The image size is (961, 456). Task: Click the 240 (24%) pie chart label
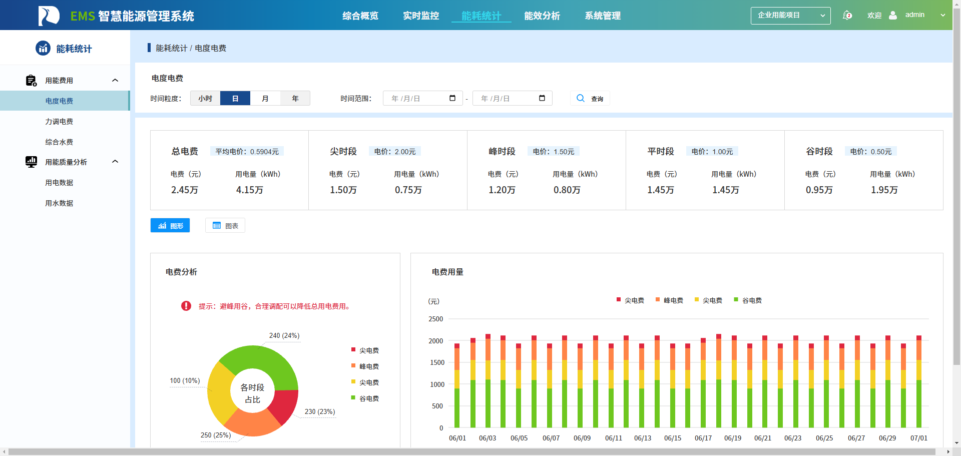click(x=284, y=335)
